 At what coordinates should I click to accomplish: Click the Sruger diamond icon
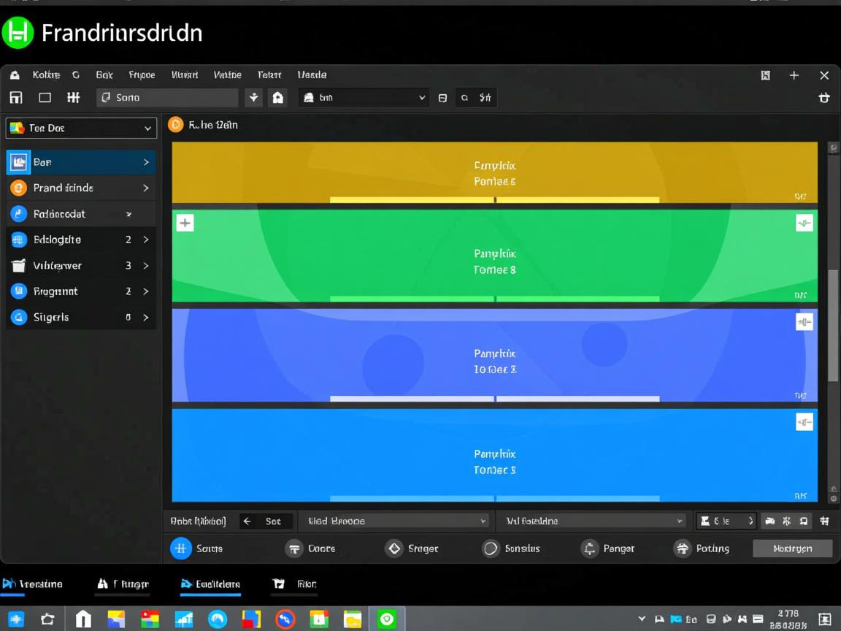[x=394, y=548]
